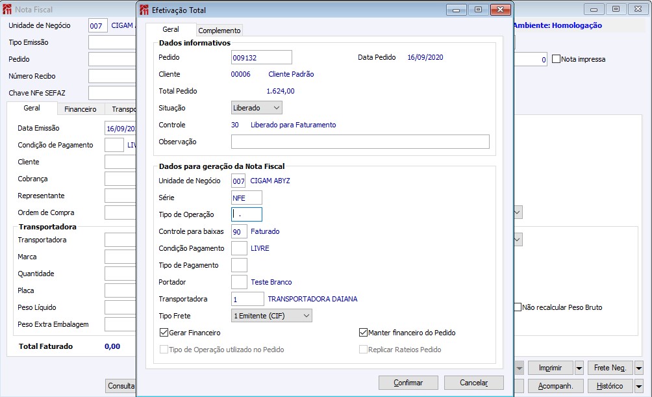This screenshot has height=397, width=652.
Task: Toggle Nota impressa checkbox in Nota Fiscal
Action: [556, 59]
